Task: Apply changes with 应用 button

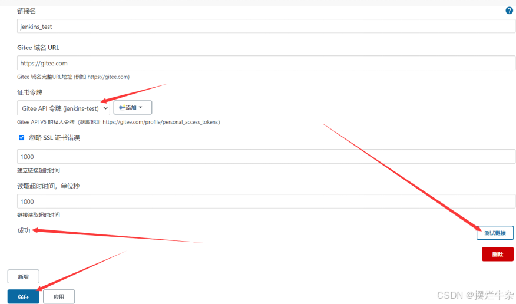Action: (59, 297)
